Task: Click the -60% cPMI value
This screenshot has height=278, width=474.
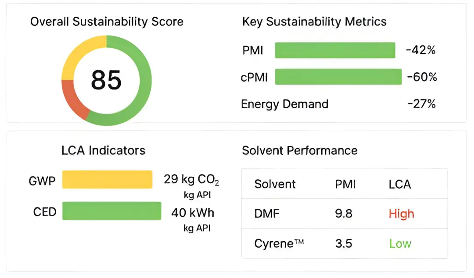Action: click(x=422, y=77)
